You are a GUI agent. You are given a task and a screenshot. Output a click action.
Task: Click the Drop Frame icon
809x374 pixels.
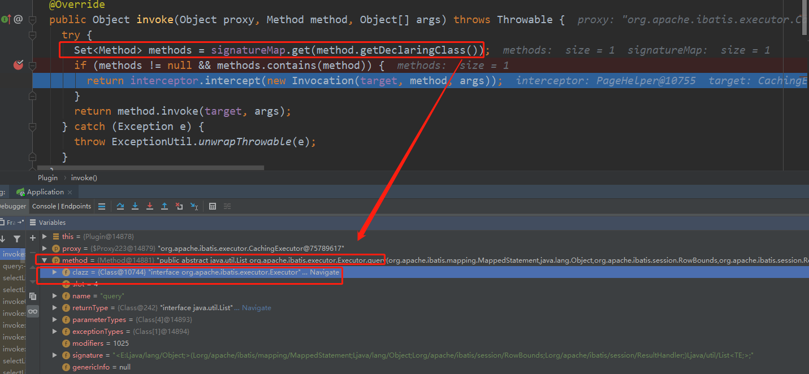179,206
